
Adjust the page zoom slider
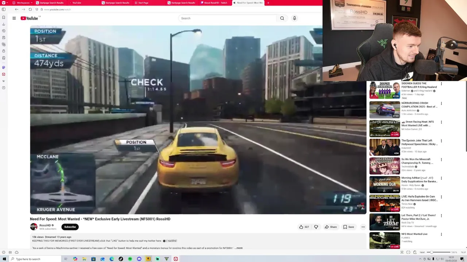pos(439,252)
